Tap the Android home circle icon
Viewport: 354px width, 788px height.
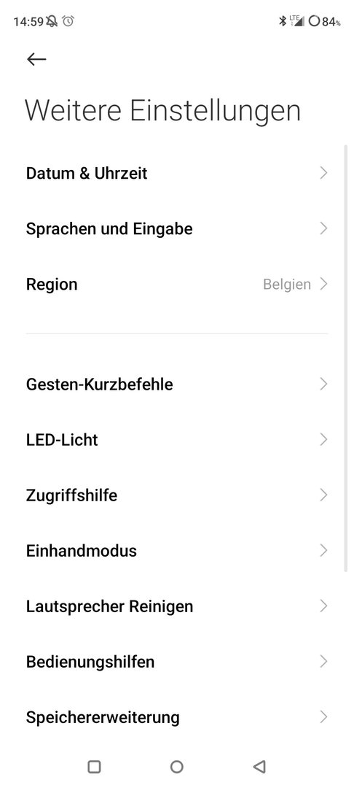tap(176, 766)
